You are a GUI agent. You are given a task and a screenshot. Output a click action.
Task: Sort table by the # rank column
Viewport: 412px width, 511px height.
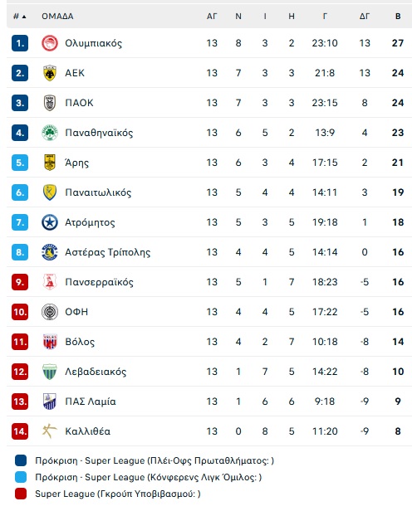[20, 17]
